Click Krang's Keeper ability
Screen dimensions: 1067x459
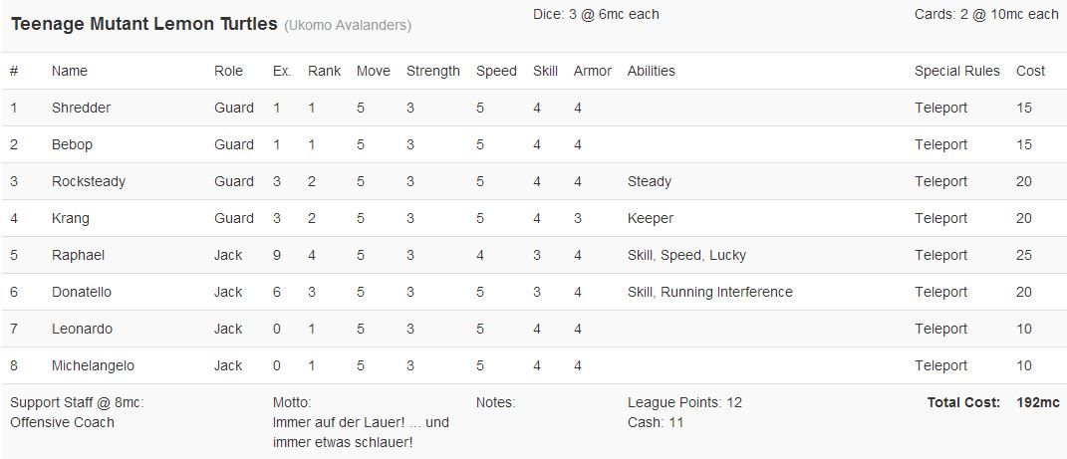click(650, 218)
